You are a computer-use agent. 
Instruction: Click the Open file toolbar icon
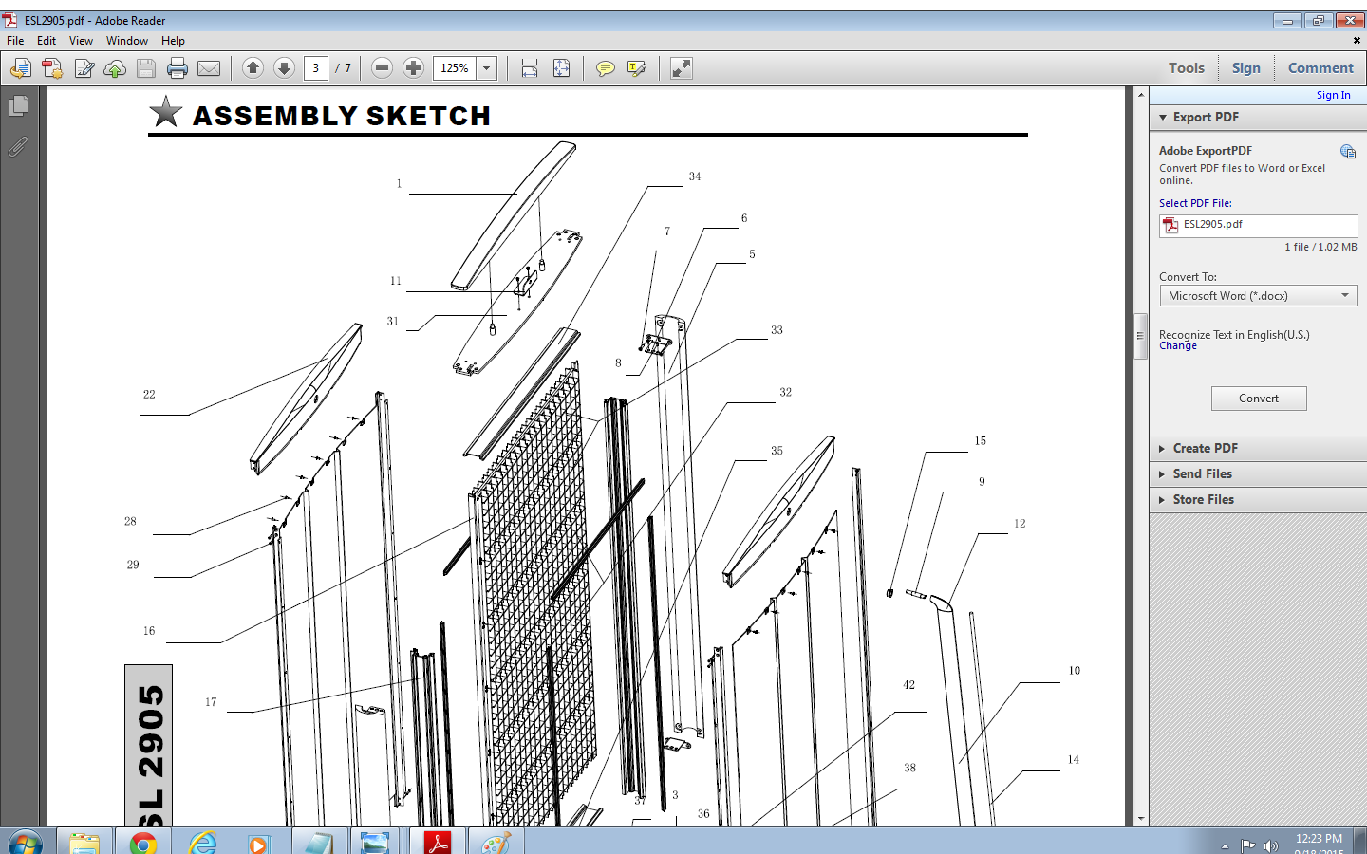[x=21, y=68]
